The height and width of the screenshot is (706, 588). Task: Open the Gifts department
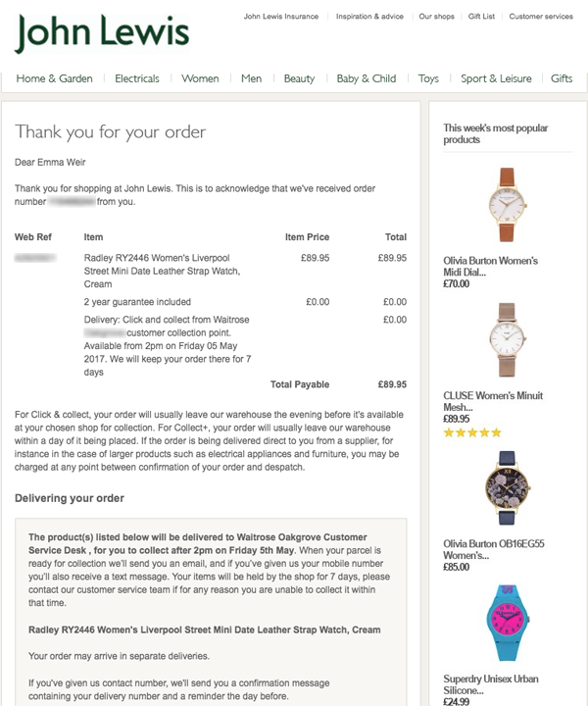[562, 78]
